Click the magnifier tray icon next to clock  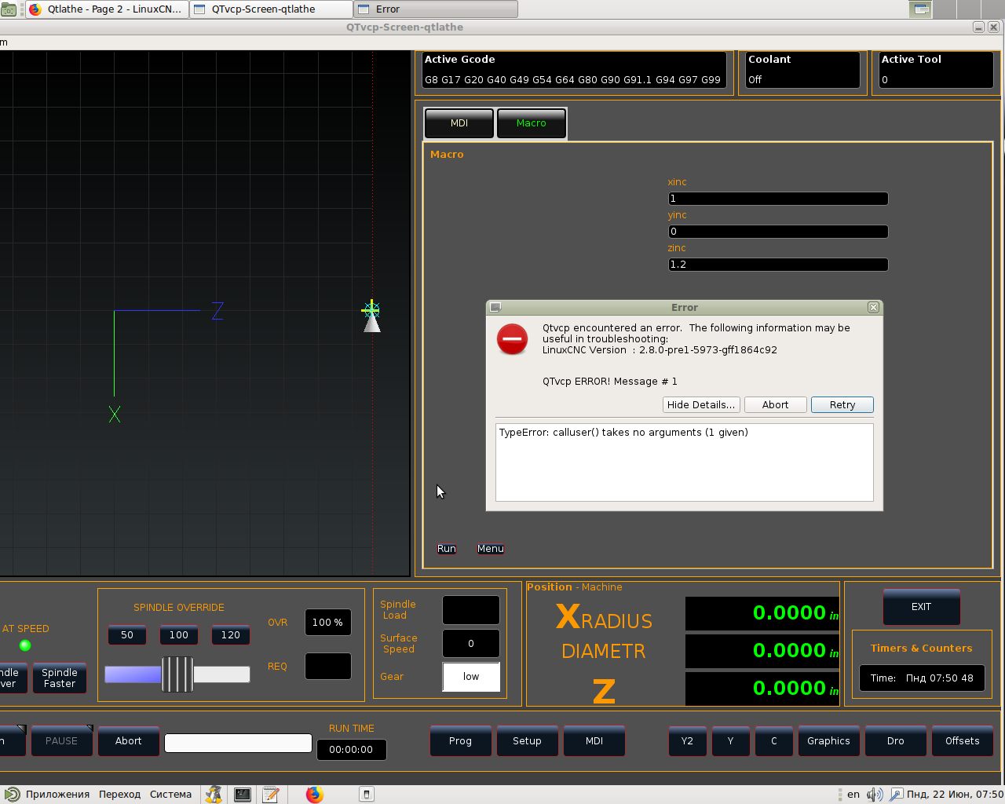896,795
